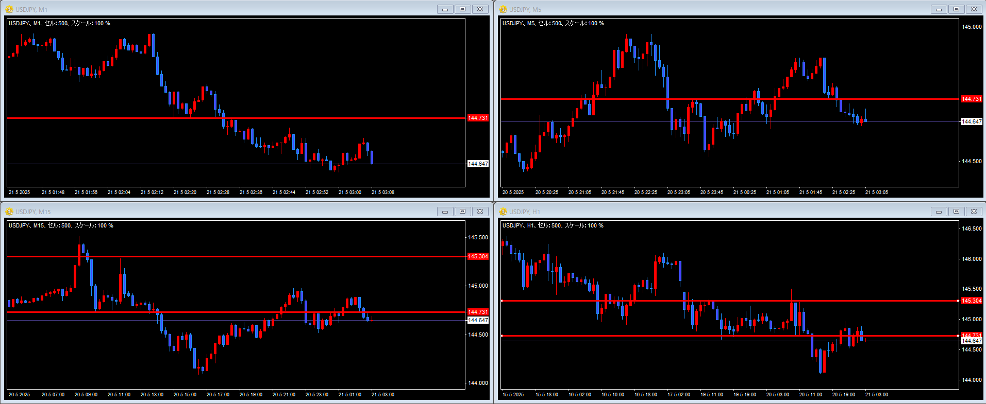Click the 144.000 price label on M15 axis
The image size is (986, 404).
tap(478, 383)
